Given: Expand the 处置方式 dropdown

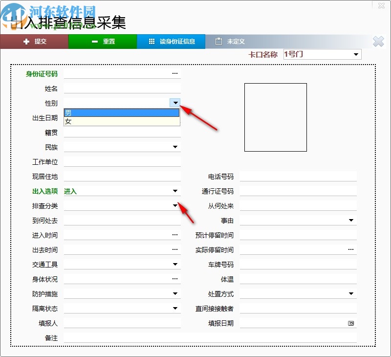Looking at the screenshot, I should tap(350, 293).
